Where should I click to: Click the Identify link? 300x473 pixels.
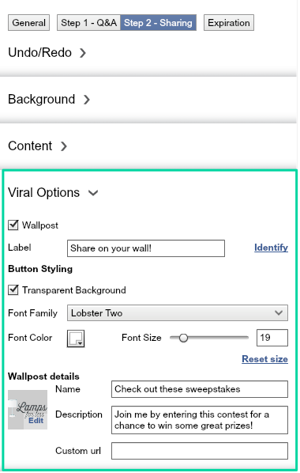(x=271, y=248)
